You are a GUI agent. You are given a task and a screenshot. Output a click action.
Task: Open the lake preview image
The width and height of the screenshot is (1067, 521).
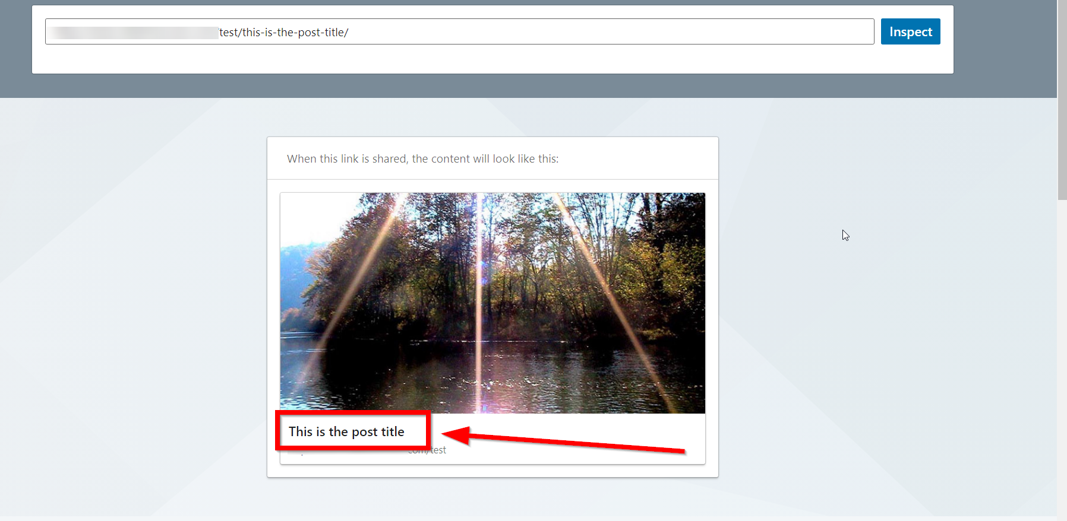[x=493, y=303]
